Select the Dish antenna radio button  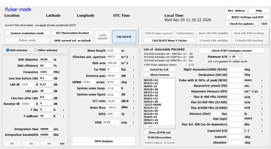[x=8, y=50]
